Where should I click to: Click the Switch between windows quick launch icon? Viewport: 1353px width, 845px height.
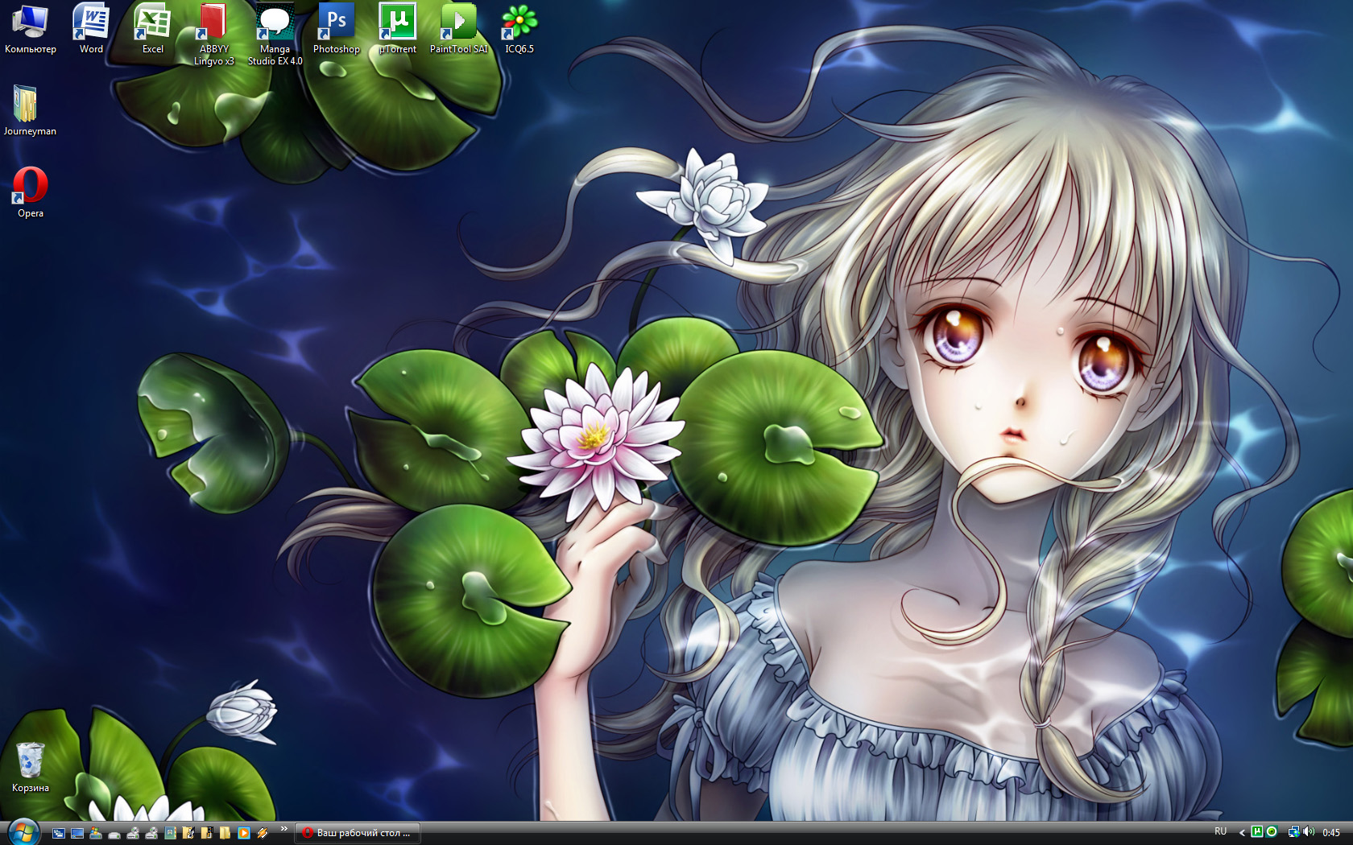59,833
